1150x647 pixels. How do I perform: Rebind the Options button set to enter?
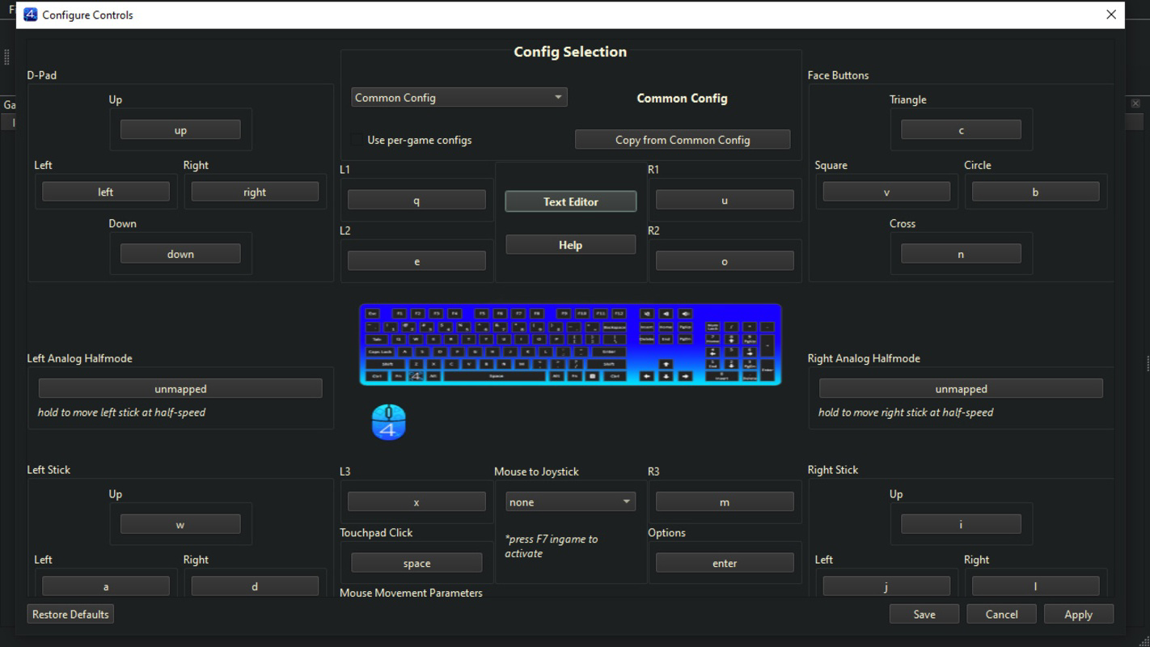725,563
